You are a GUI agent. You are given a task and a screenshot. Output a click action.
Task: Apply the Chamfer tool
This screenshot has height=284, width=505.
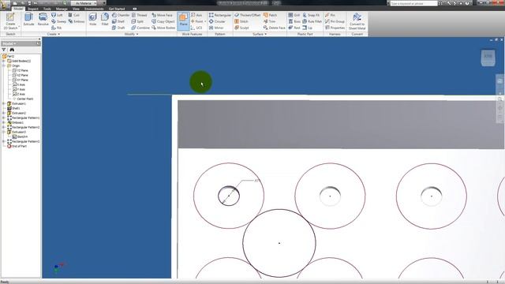coord(121,15)
